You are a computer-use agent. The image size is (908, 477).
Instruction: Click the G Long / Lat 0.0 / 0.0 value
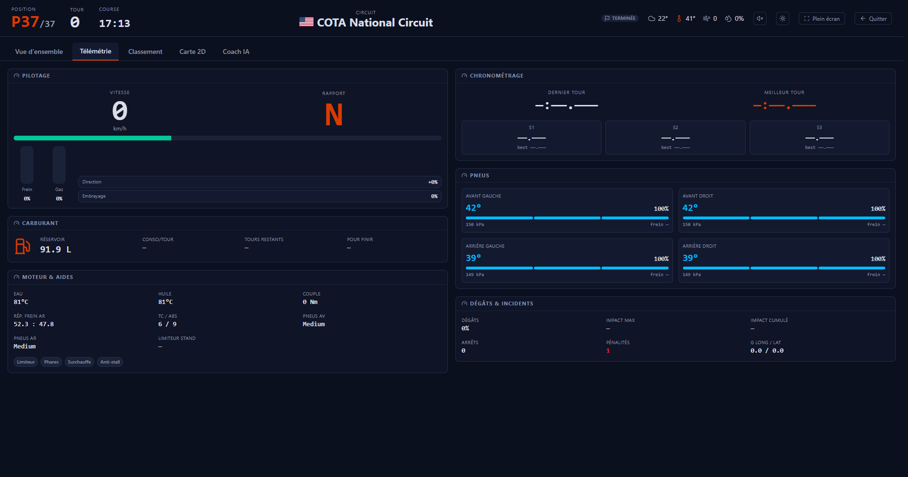point(767,351)
